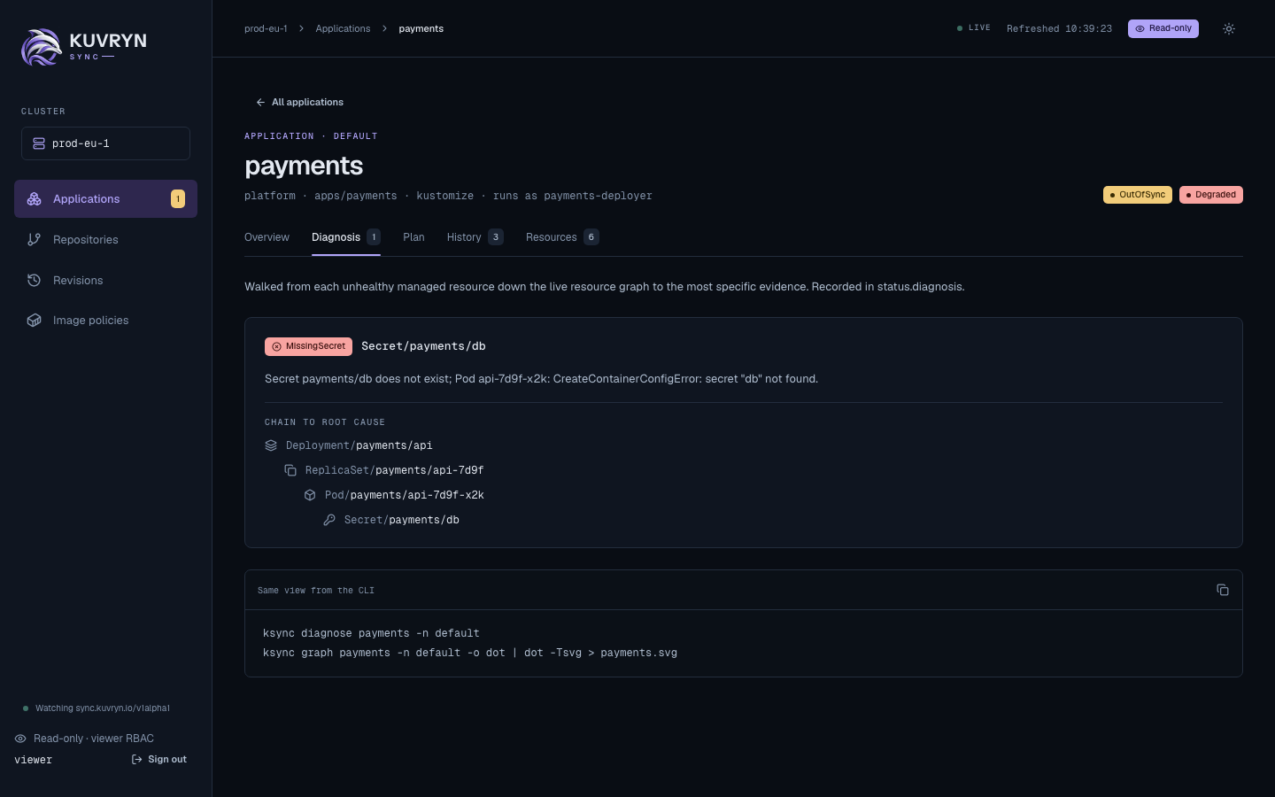The width and height of the screenshot is (1275, 797).
Task: Copy the CLI commands with the copy icon
Action: click(1223, 590)
